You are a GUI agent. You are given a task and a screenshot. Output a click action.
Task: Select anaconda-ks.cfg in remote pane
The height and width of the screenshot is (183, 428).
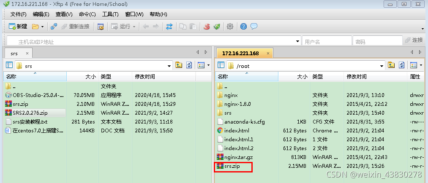[241, 121]
